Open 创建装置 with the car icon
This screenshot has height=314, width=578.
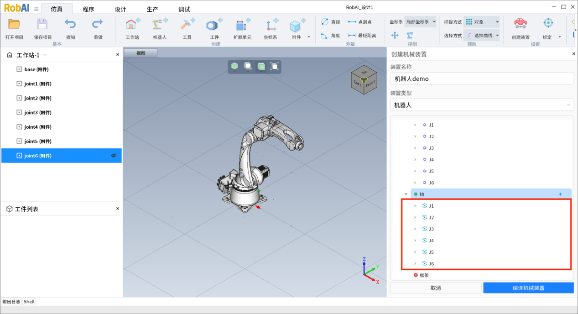pos(521,23)
